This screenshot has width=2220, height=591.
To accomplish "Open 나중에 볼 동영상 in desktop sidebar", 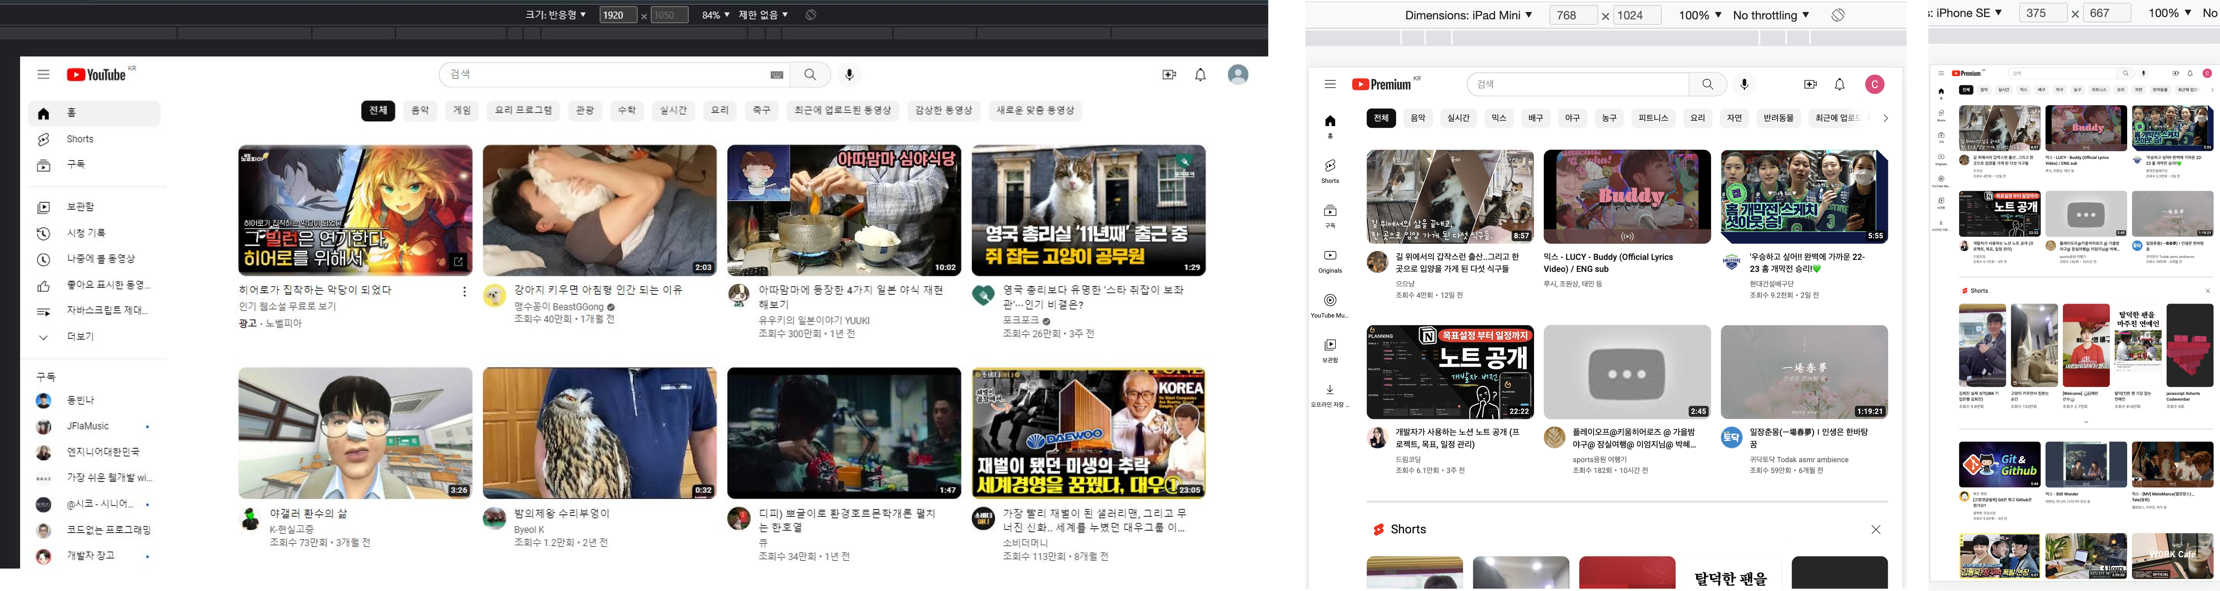I will click(94, 259).
